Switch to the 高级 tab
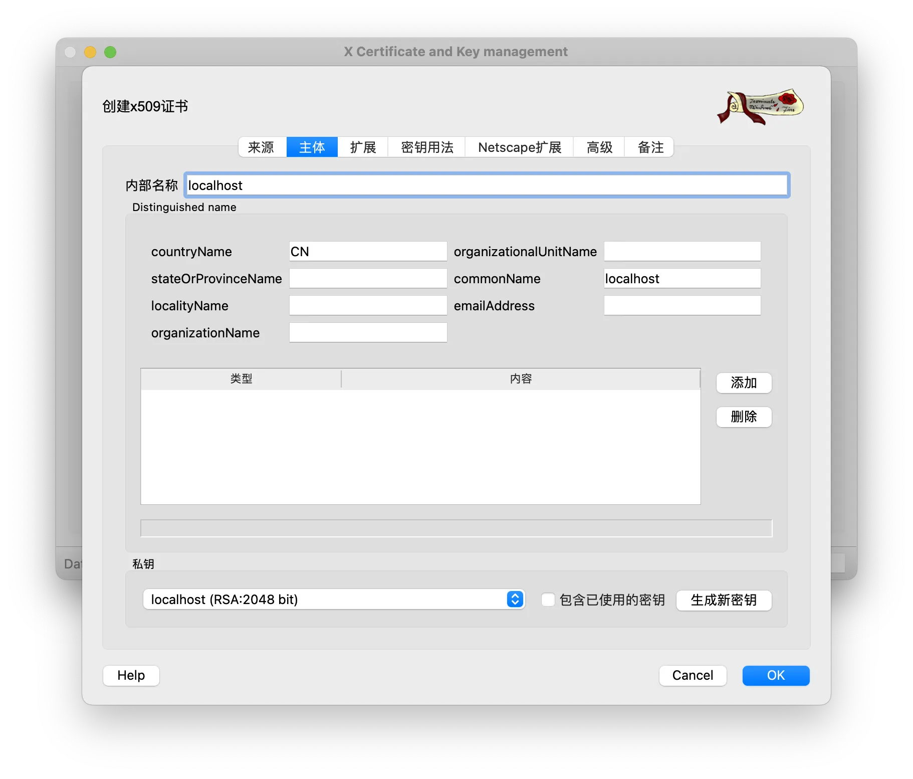The width and height of the screenshot is (913, 779). pos(599,147)
